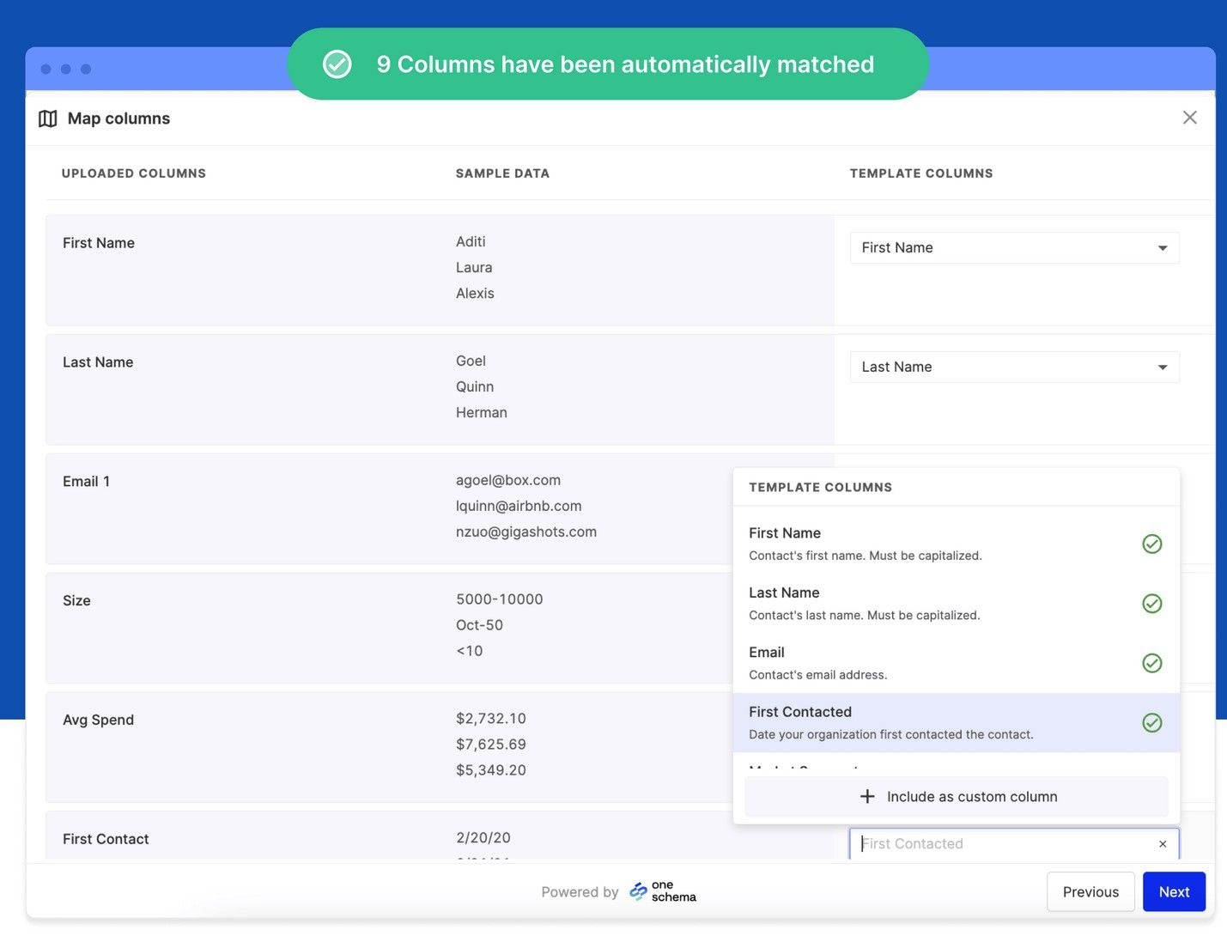The width and height of the screenshot is (1227, 936).
Task: Click the plus icon for custom column
Action: 867,797
